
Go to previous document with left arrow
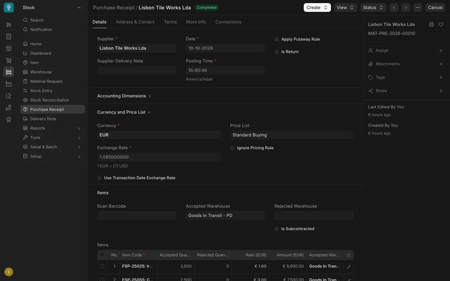coord(394,7)
